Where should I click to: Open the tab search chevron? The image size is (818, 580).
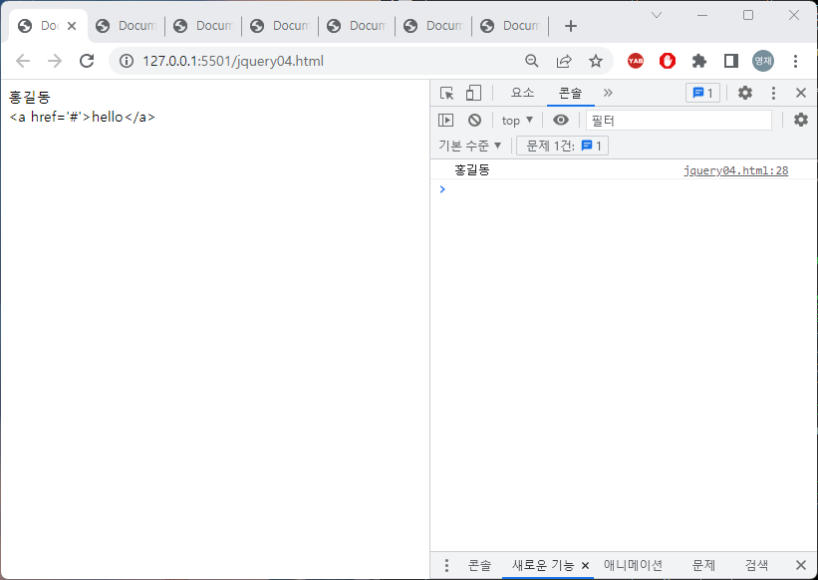657,15
